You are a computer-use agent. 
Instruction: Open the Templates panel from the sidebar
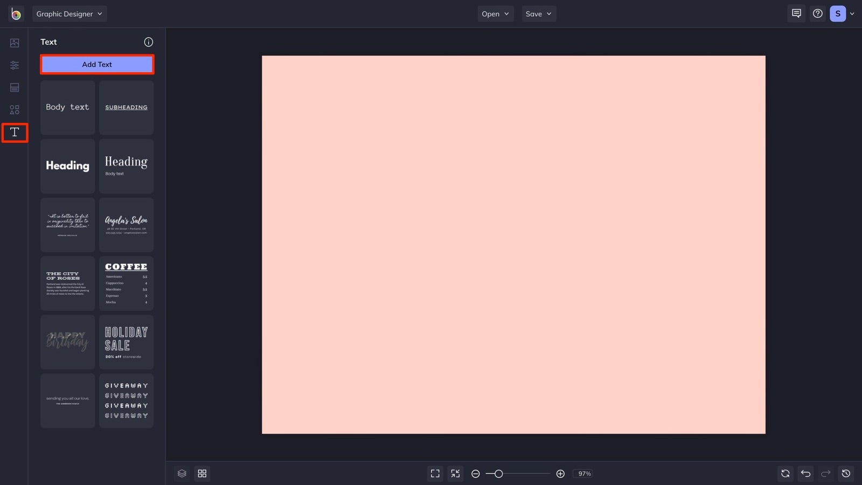click(14, 87)
